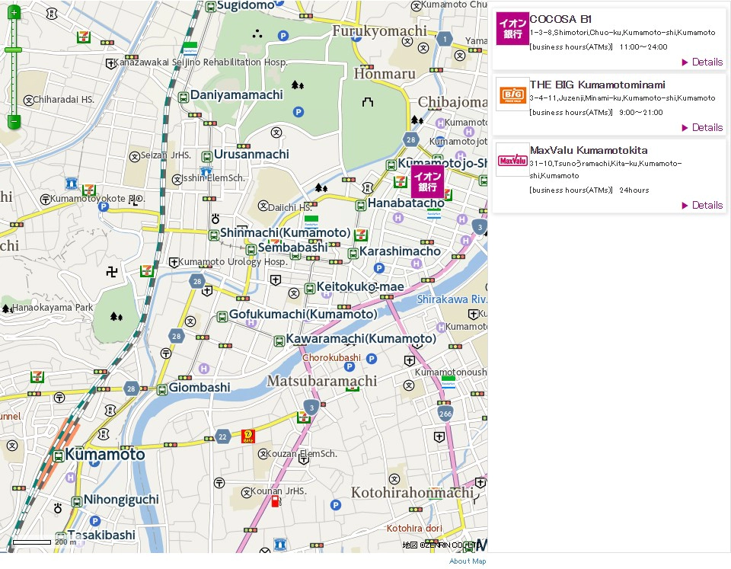Viewport: 731px width, 569px height.
Task: Click the Tasakibashi stop label
Action: (x=101, y=535)
